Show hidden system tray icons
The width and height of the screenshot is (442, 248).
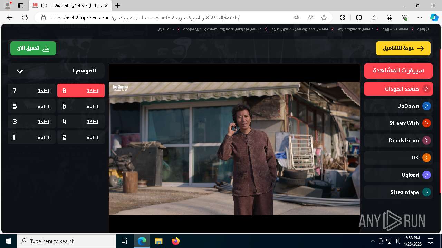coord(372,241)
